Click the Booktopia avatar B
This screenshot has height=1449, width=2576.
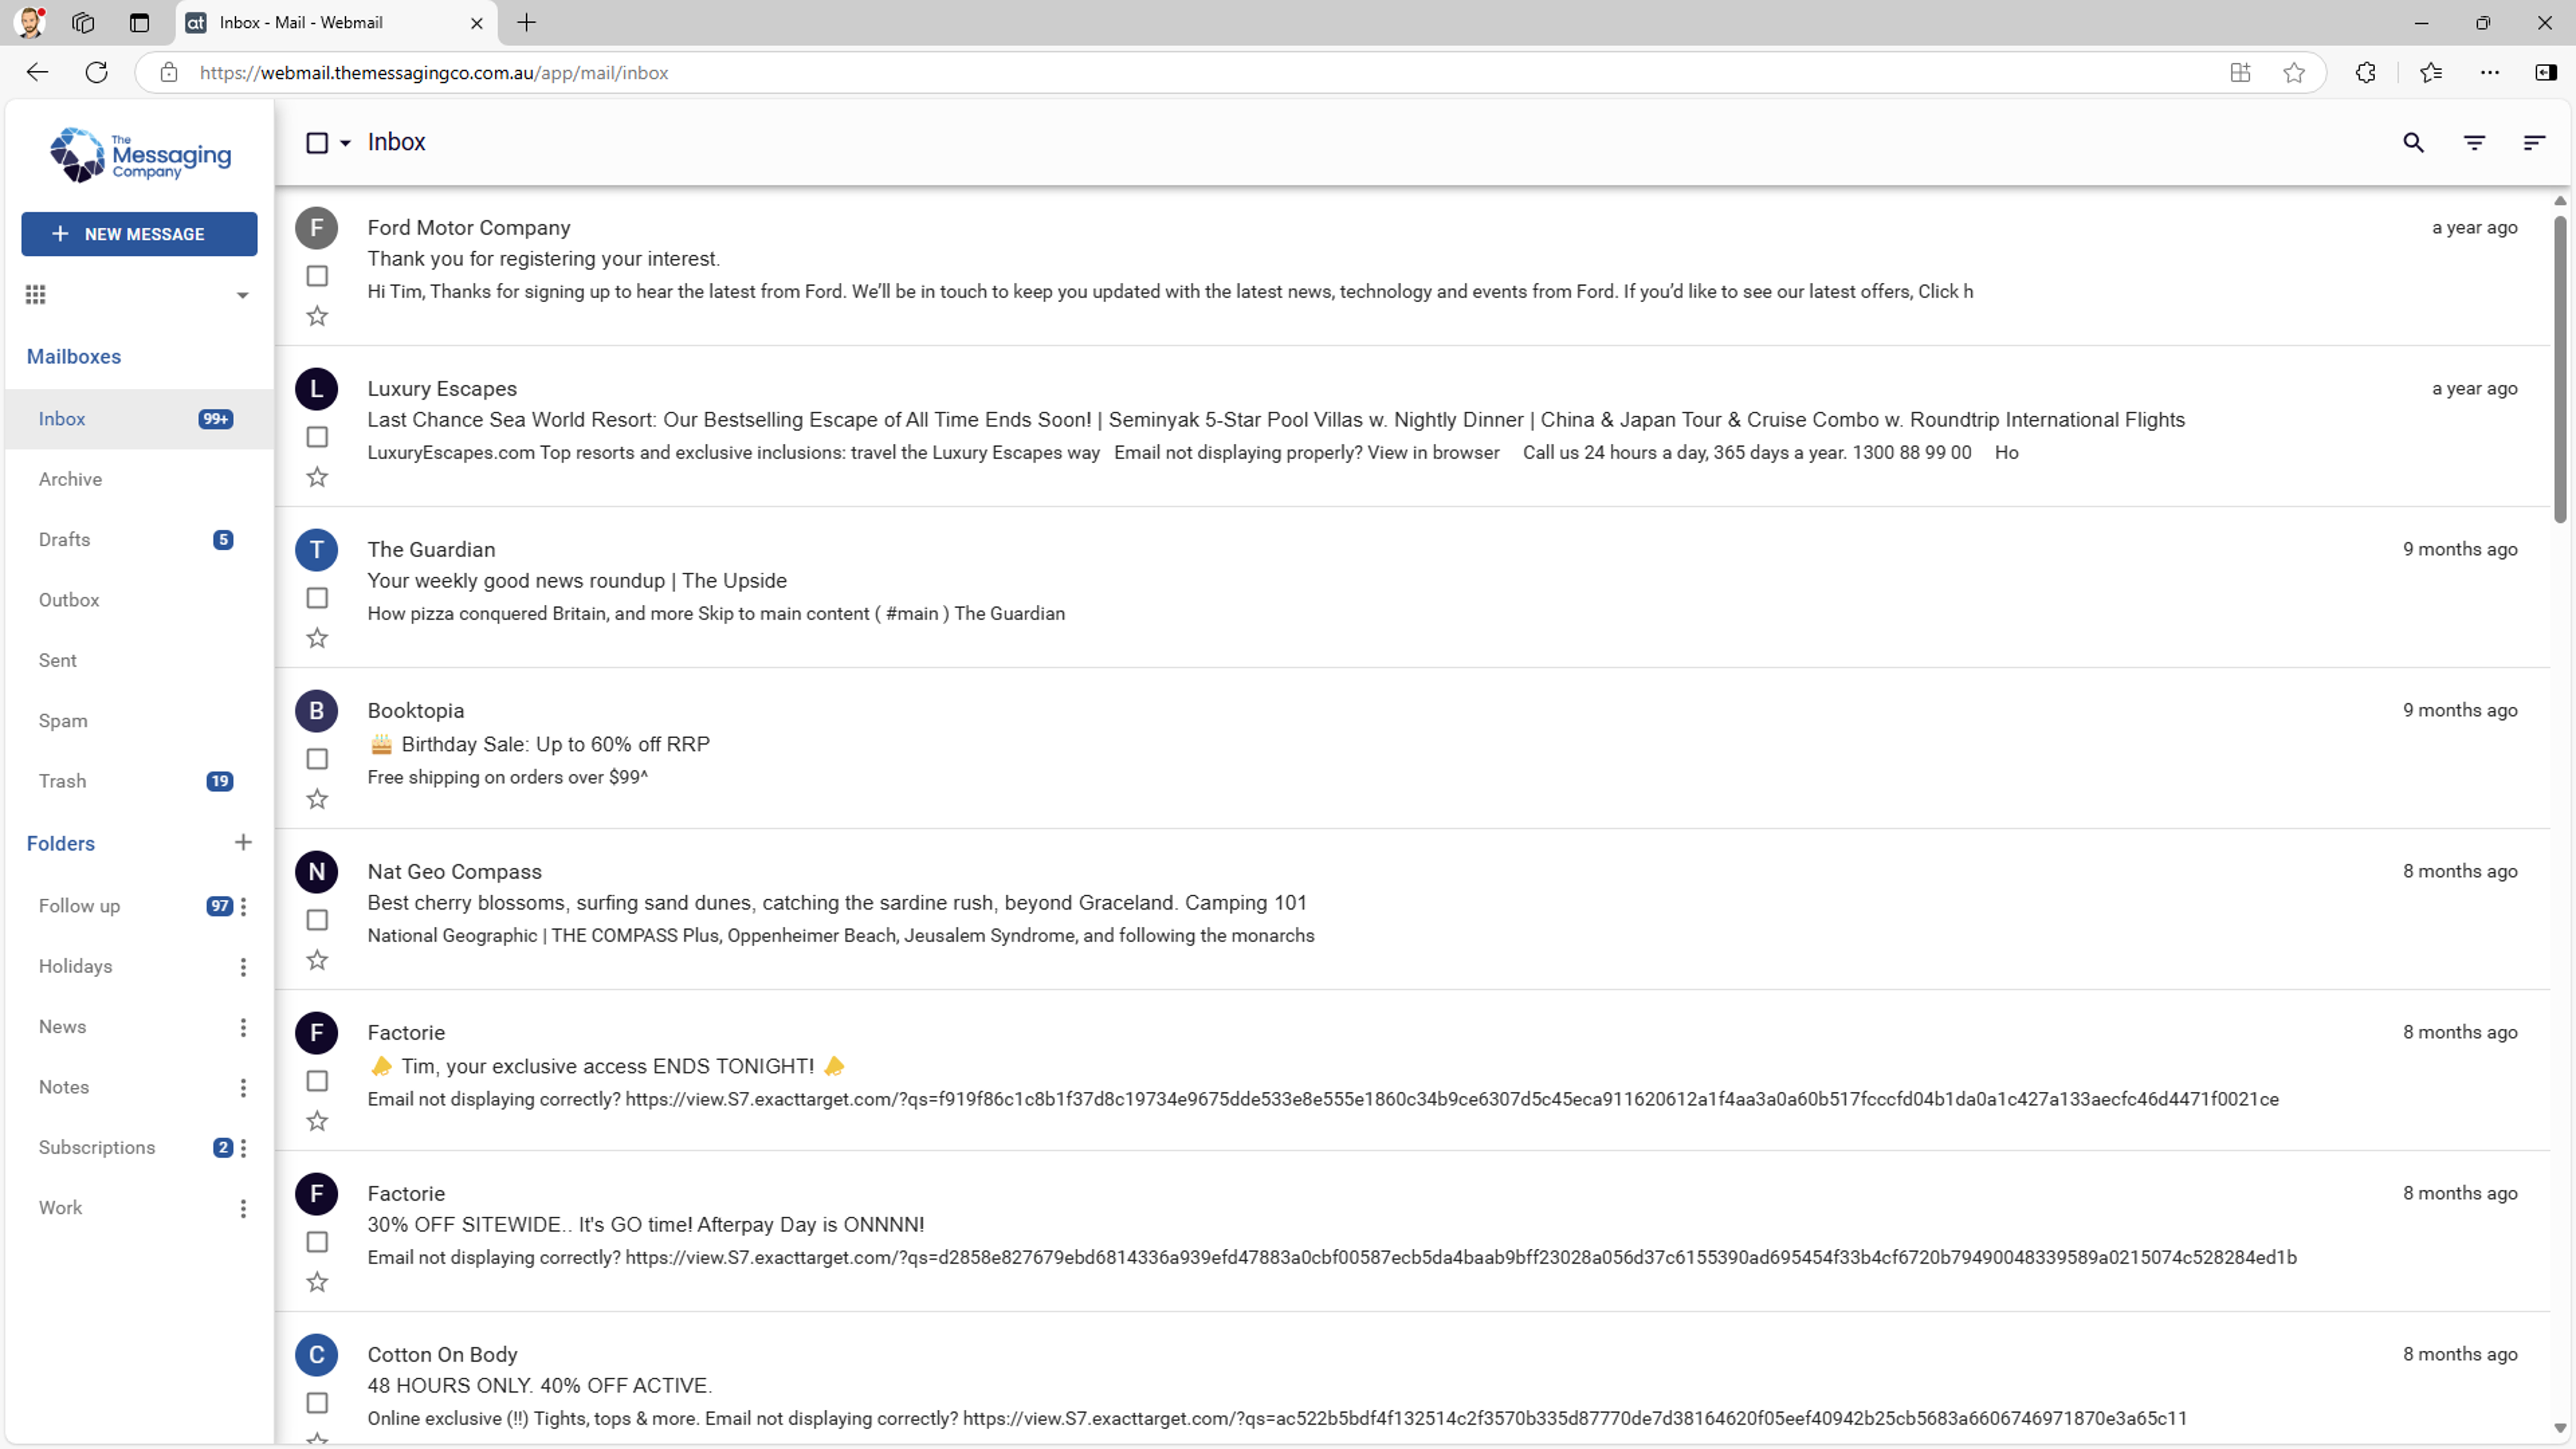click(317, 711)
